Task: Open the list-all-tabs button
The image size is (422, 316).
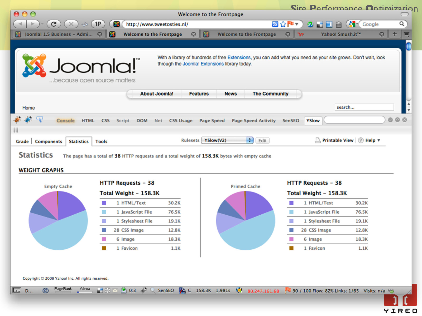Action: [x=406, y=34]
